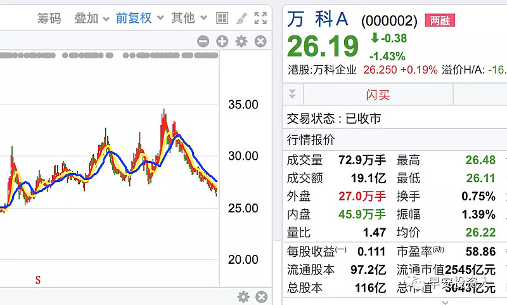Click the 25.00 price axis label
507x305 pixels.
[243, 208]
